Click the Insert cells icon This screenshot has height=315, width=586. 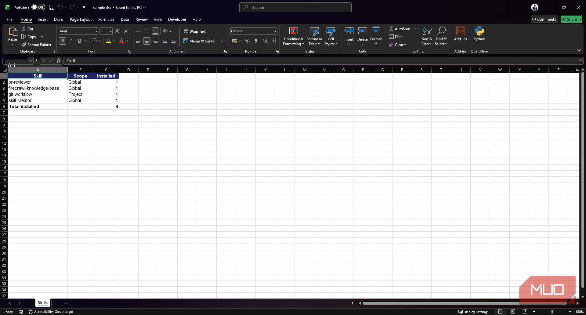click(x=349, y=31)
